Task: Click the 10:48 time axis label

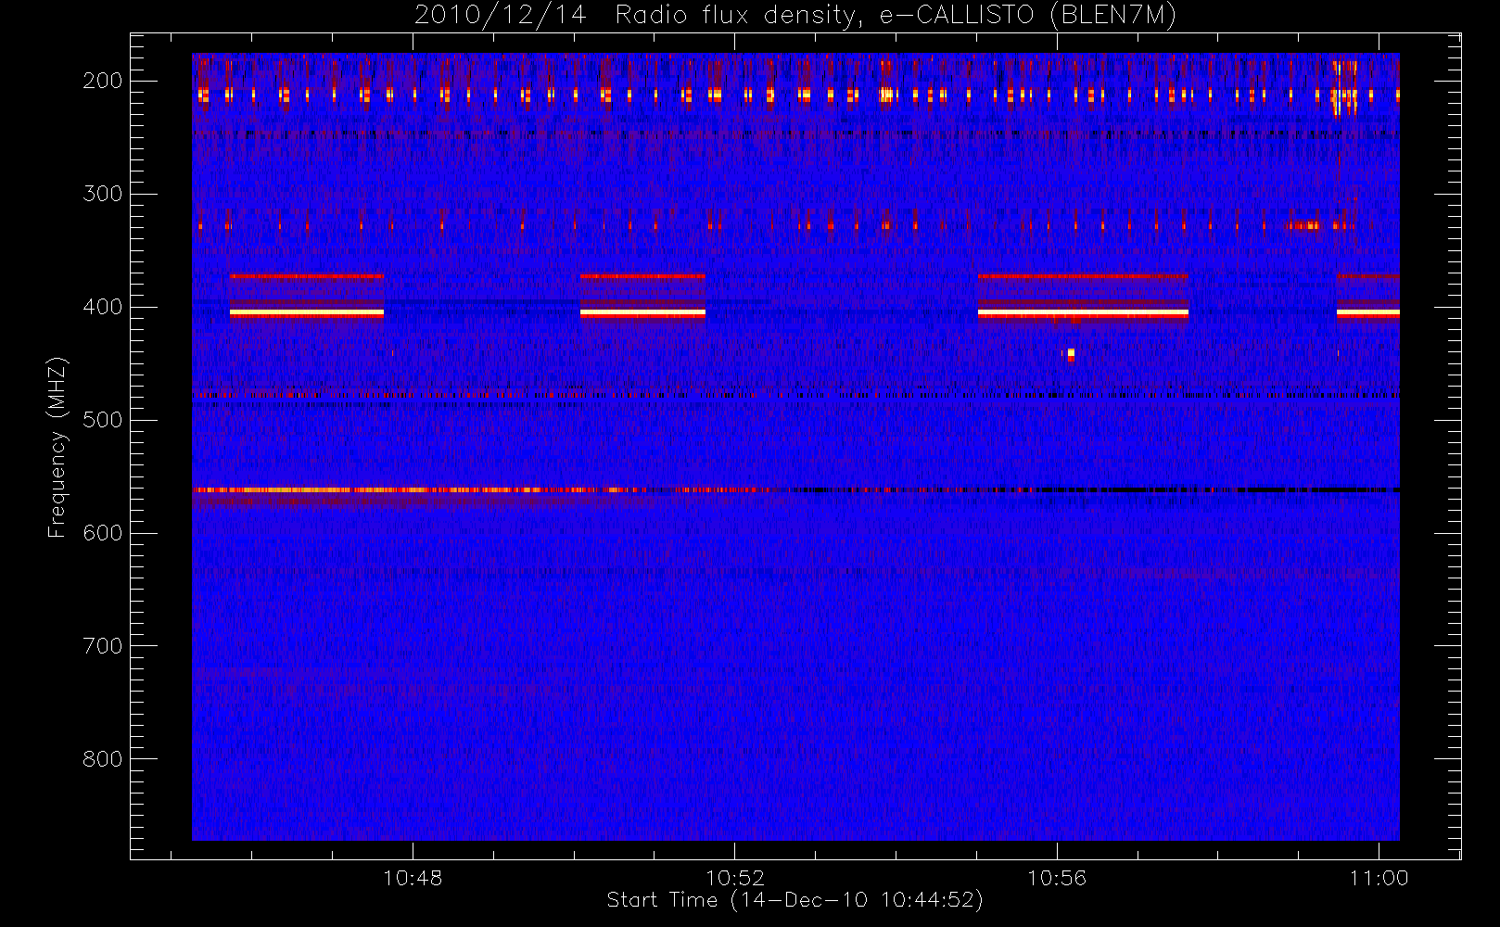Action: (x=413, y=878)
